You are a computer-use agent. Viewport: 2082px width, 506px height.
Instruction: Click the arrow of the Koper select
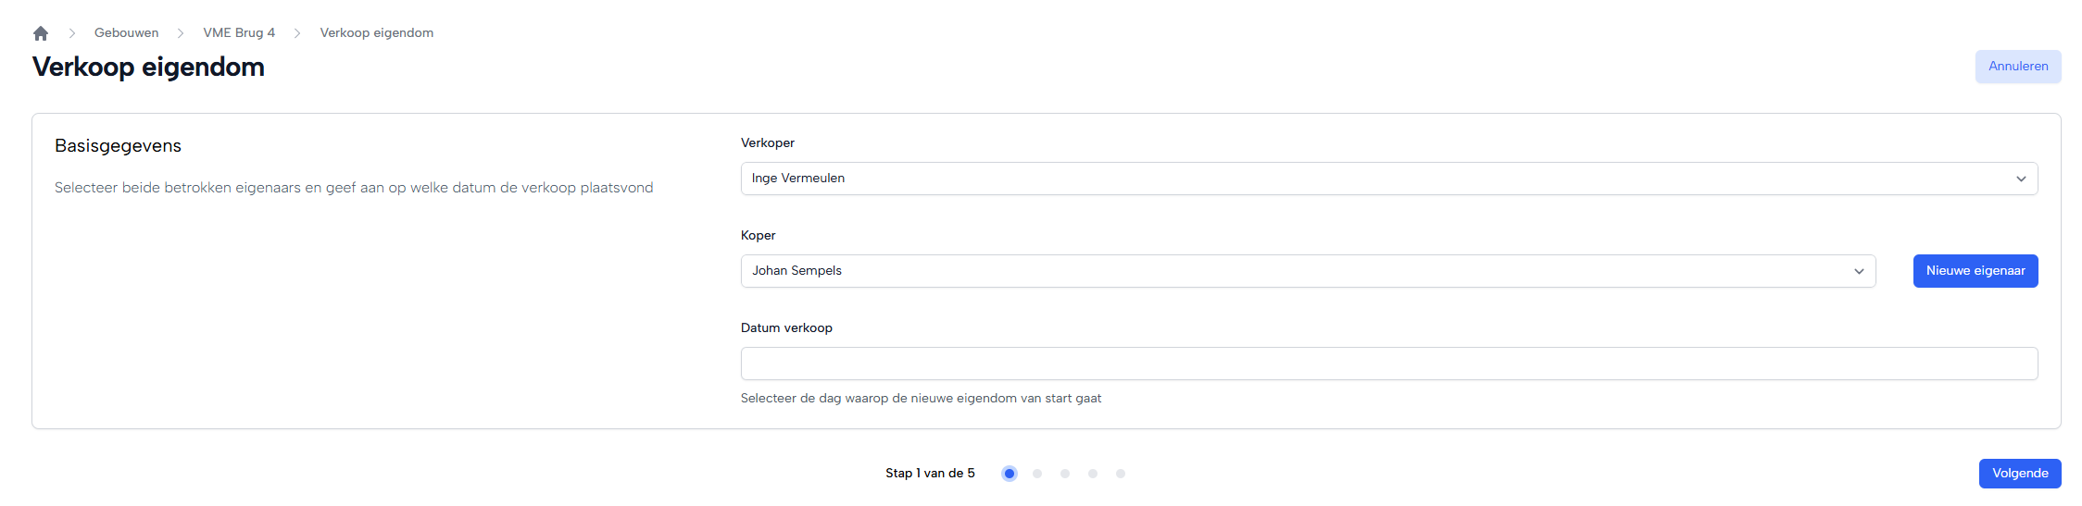click(x=1859, y=271)
